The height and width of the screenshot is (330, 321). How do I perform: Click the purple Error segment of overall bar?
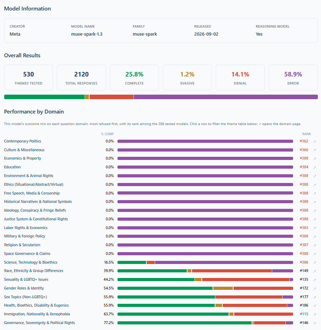pos(226,97)
